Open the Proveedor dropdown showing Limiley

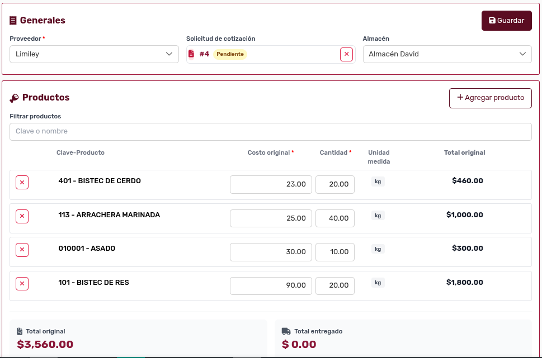[94, 54]
